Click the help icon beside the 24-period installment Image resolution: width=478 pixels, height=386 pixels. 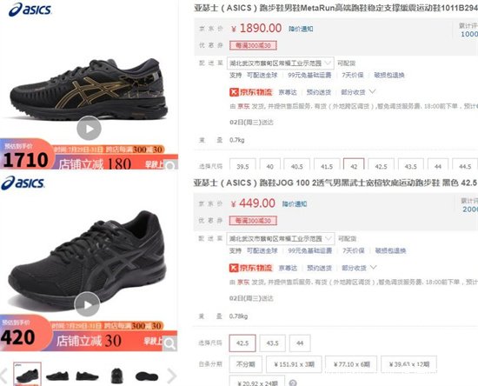(293, 383)
